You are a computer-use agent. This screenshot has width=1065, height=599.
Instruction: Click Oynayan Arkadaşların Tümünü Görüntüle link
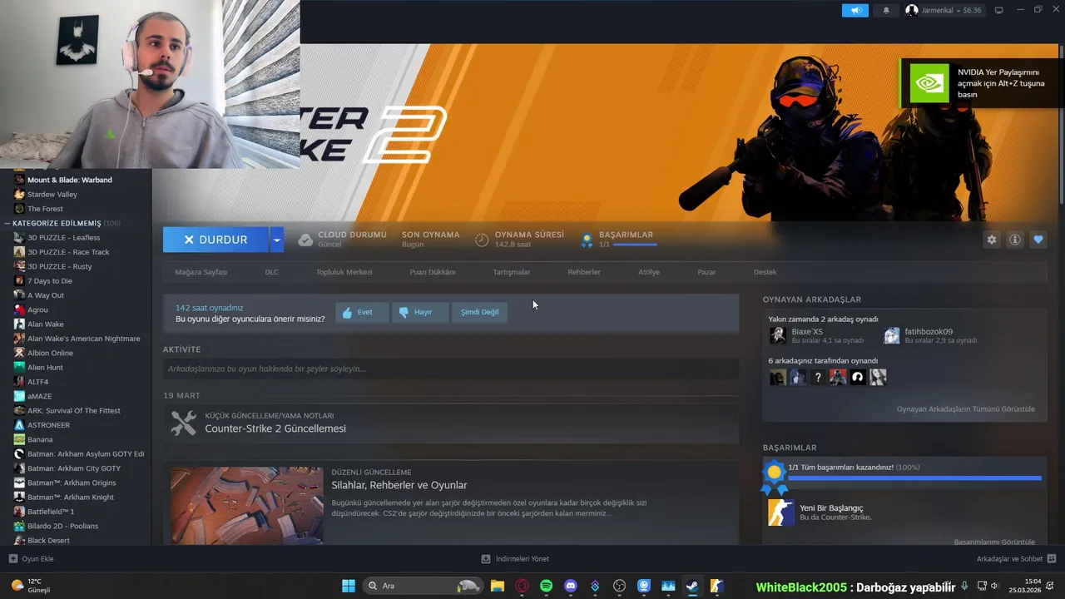pos(965,409)
